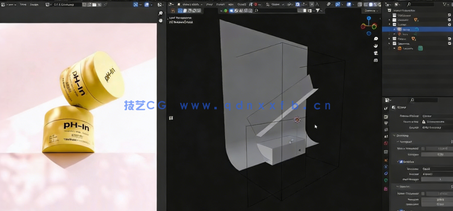This screenshot has width=453, height=211.
Task: Toggle viewport overlays
Action: pos(349,4)
